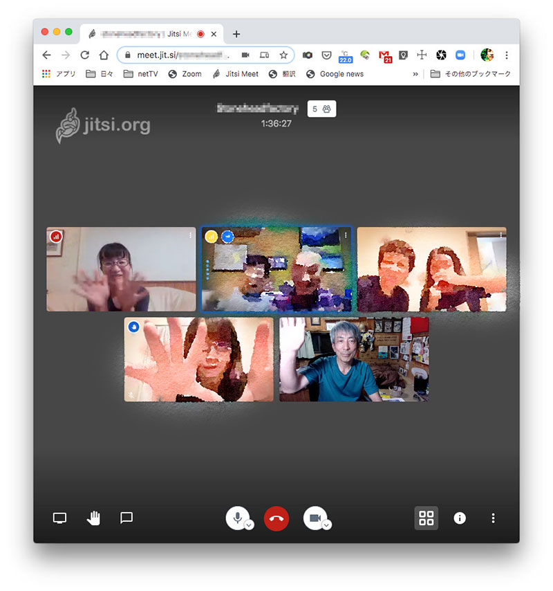Screen dimensions: 553x591
Task: Open the Jitsi Meet bookmark
Action: coord(236,74)
